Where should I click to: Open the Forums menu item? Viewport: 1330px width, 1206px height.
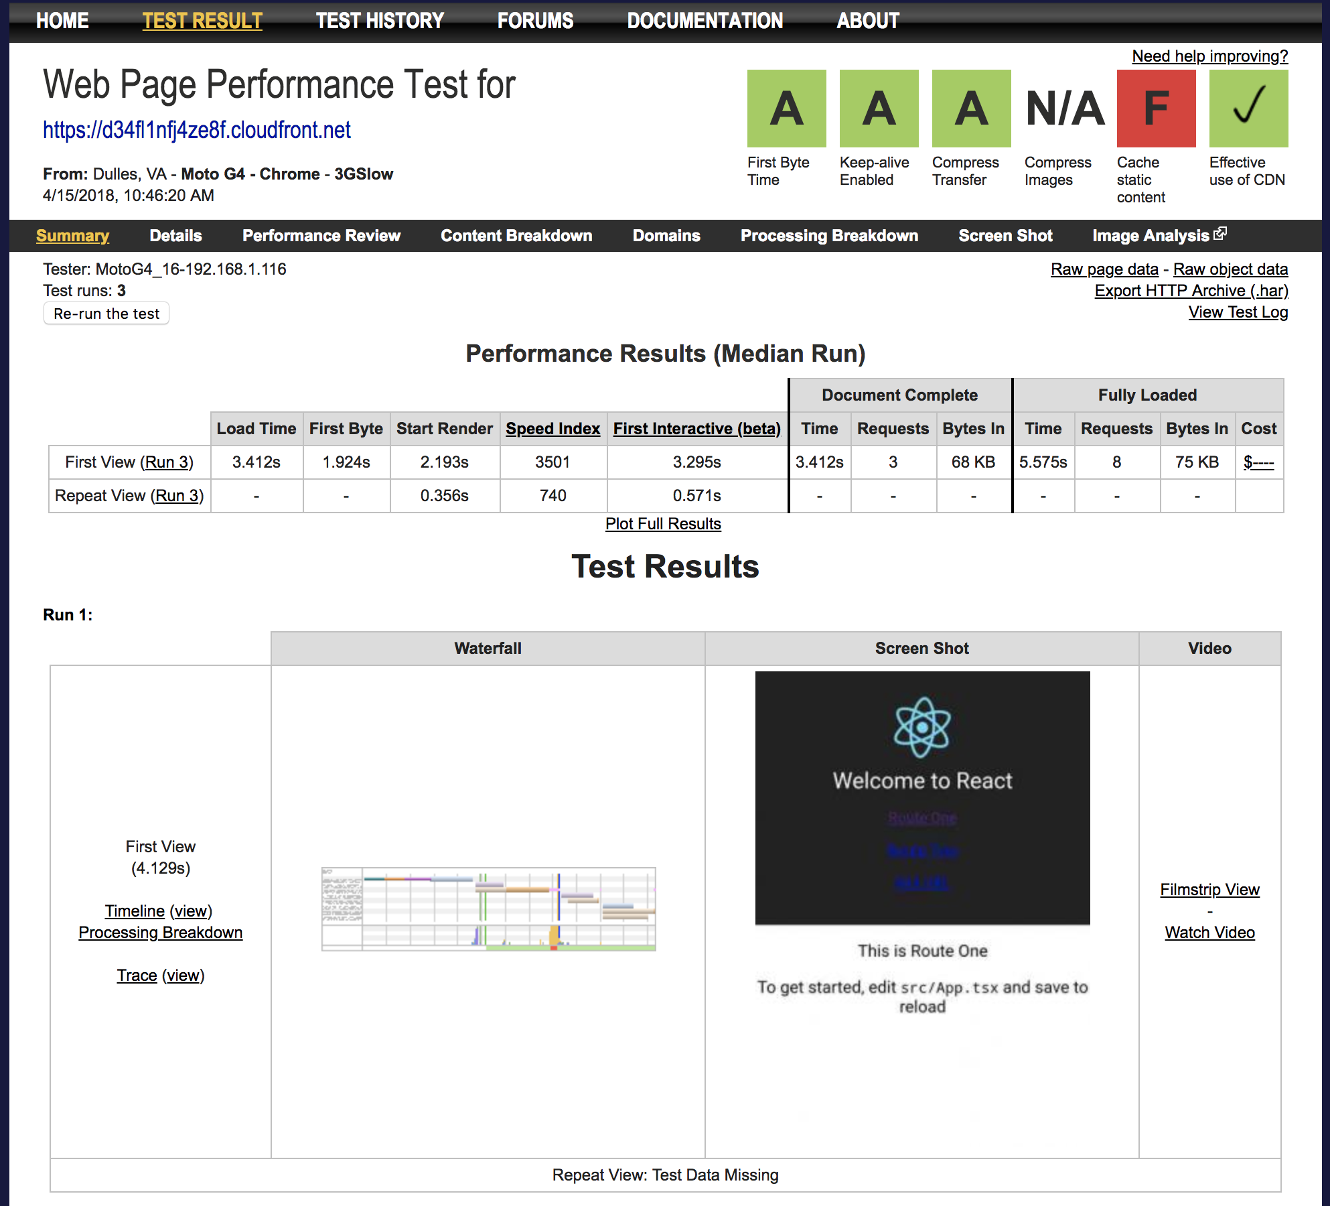click(535, 21)
